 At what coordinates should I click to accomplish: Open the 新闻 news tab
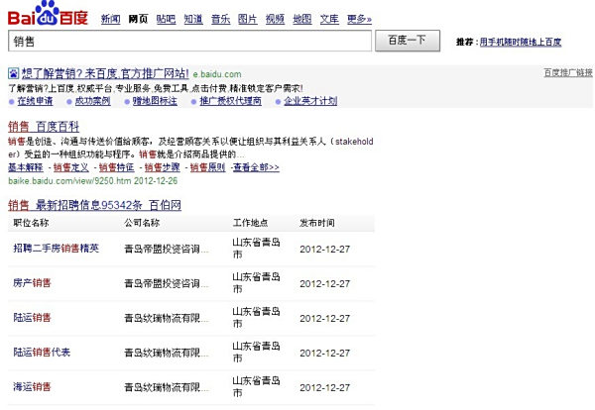point(111,19)
